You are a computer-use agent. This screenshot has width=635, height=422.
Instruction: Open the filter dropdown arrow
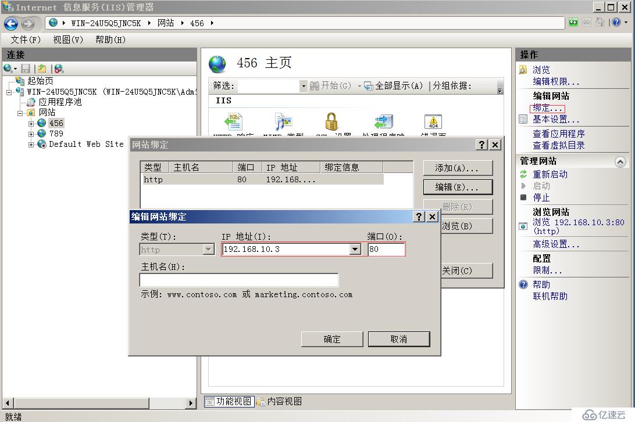pyautogui.click(x=303, y=86)
